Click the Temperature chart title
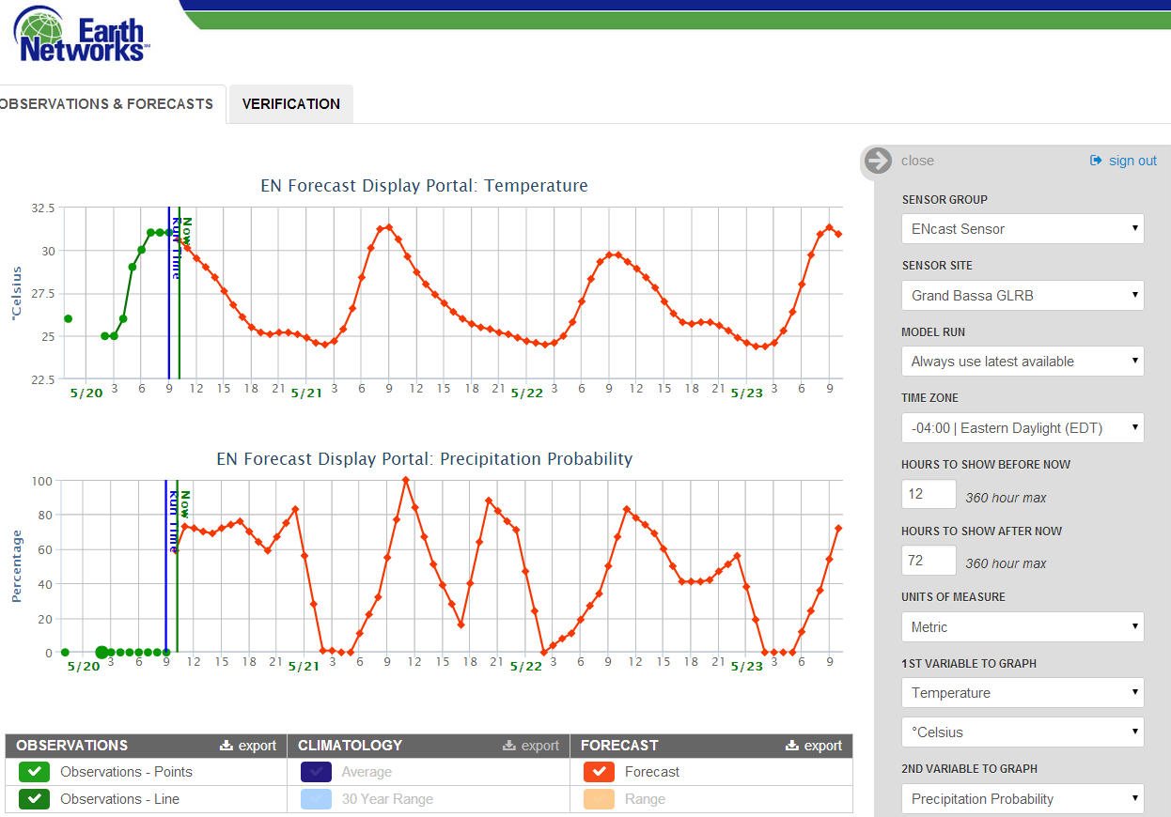This screenshot has height=817, width=1171. click(424, 186)
